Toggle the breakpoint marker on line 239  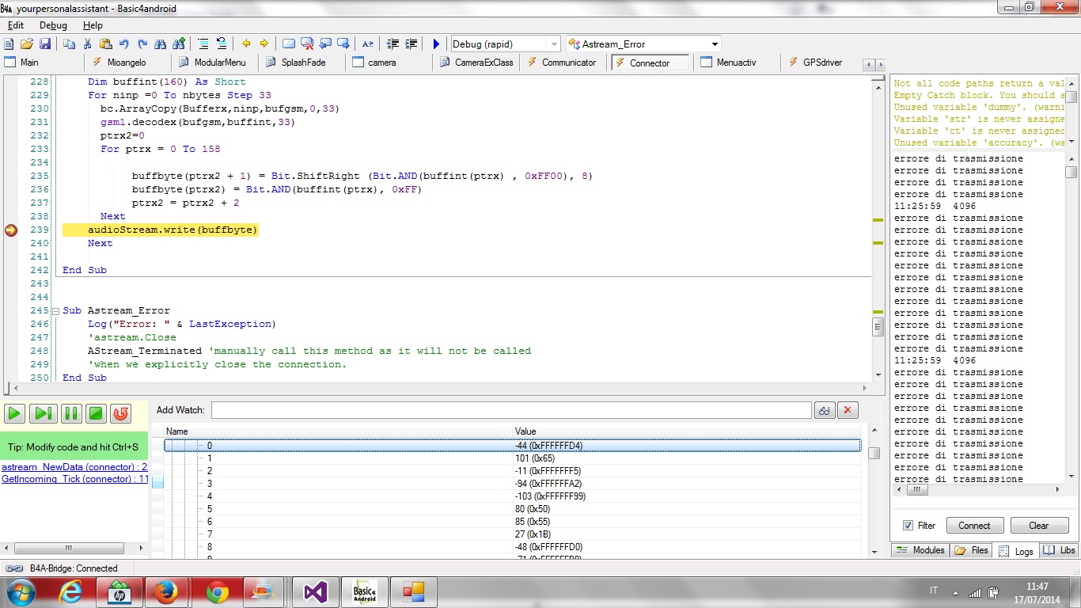[x=11, y=230]
